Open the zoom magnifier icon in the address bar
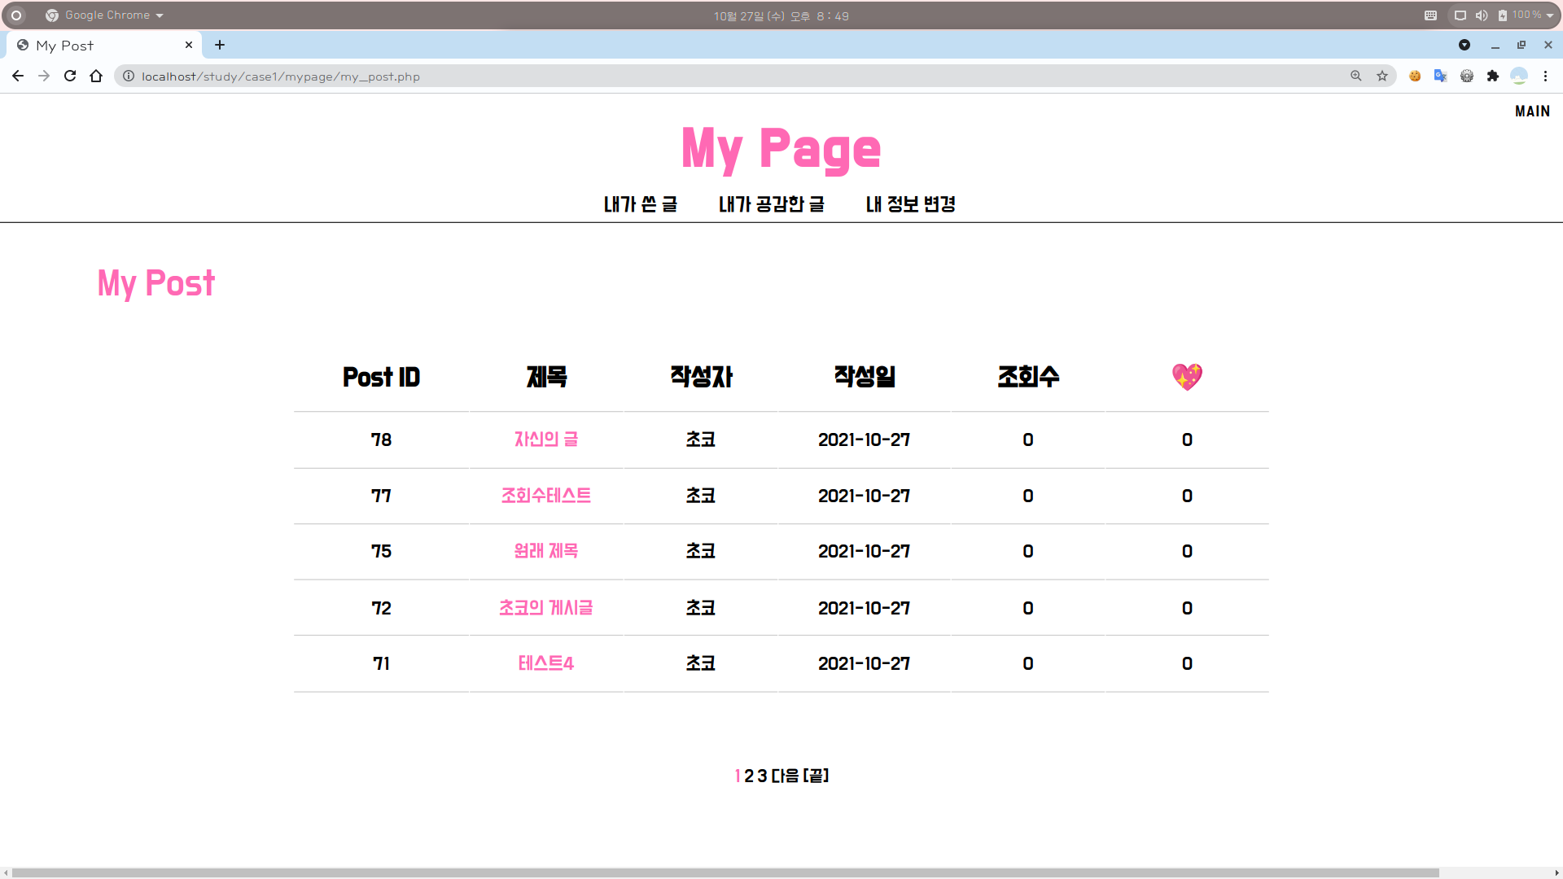Viewport: 1563px width, 879px height. 1356,76
